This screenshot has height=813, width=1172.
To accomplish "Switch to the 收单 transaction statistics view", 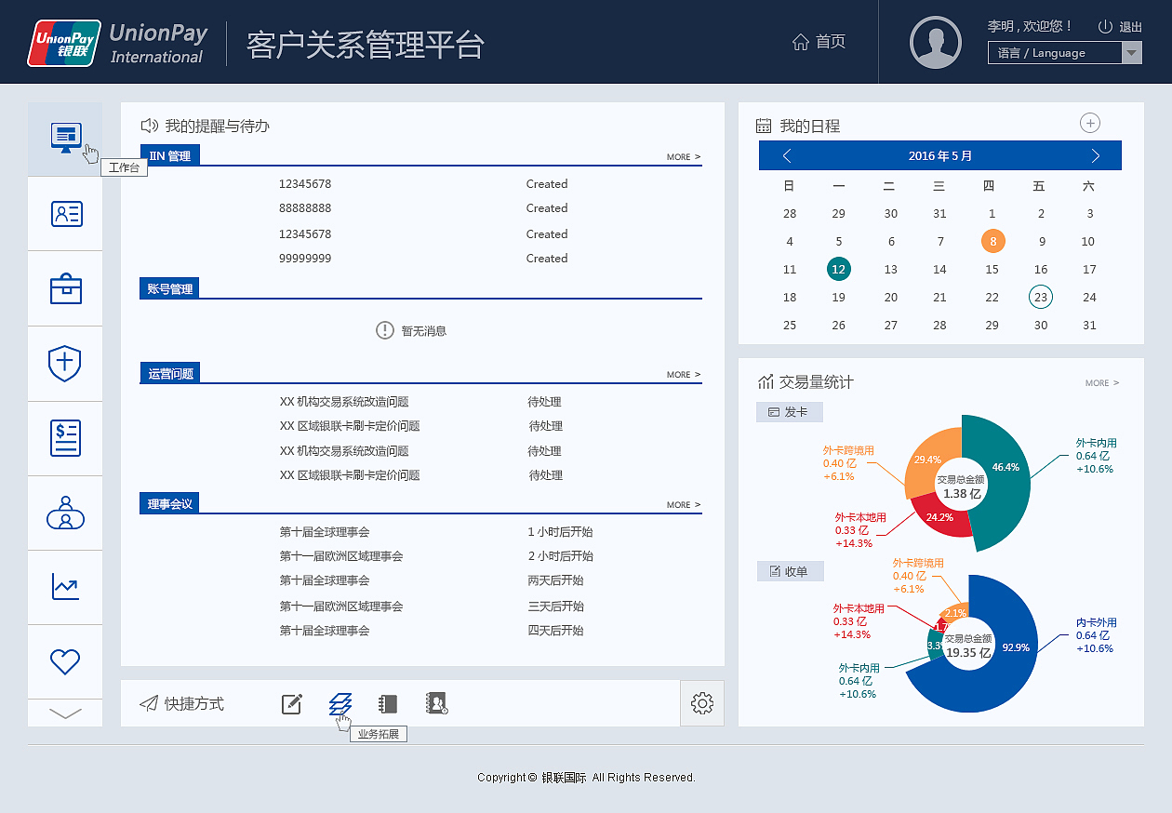I will click(x=790, y=570).
